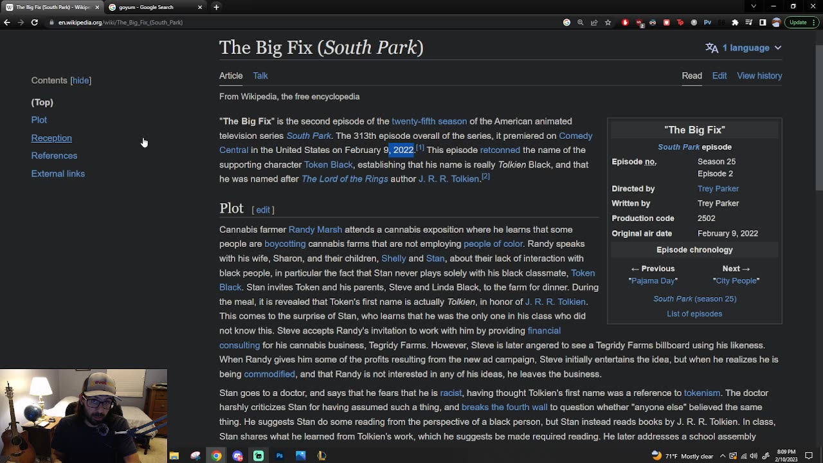Go to previous episode Pajama Day
823x463 pixels.
(x=653, y=280)
